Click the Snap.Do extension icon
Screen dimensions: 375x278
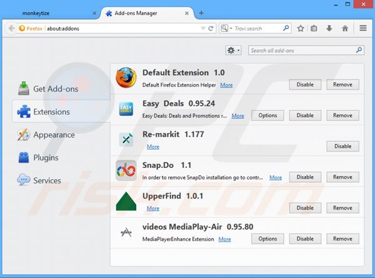point(126,170)
